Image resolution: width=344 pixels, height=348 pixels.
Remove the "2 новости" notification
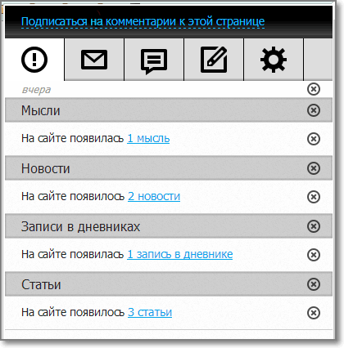pos(314,197)
